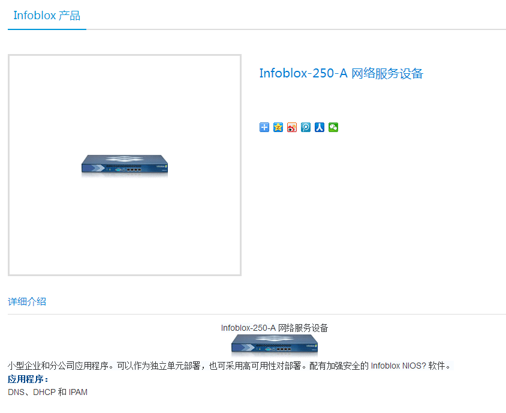Click the IPAM word in applications list
Screen dimensions: 506x413
(78, 392)
